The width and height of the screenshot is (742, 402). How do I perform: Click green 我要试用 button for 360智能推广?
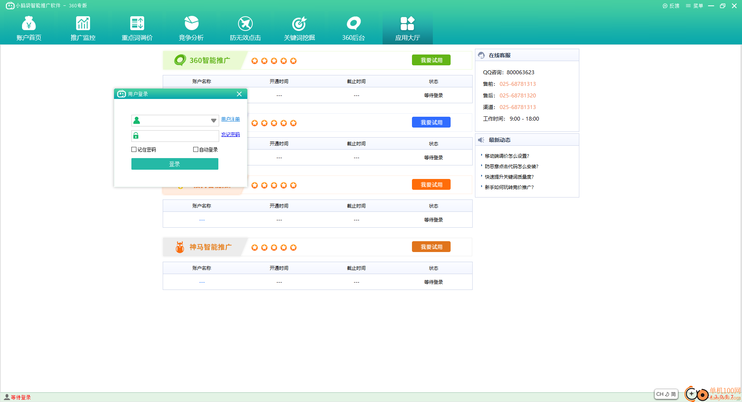click(x=431, y=60)
